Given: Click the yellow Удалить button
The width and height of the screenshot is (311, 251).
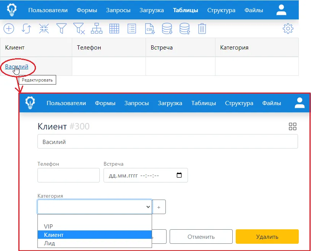Looking at the screenshot, I should (267, 237).
